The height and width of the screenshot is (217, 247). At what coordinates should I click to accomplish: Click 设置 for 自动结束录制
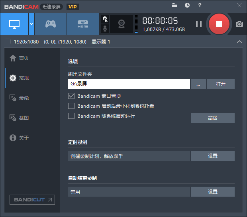[213, 191]
